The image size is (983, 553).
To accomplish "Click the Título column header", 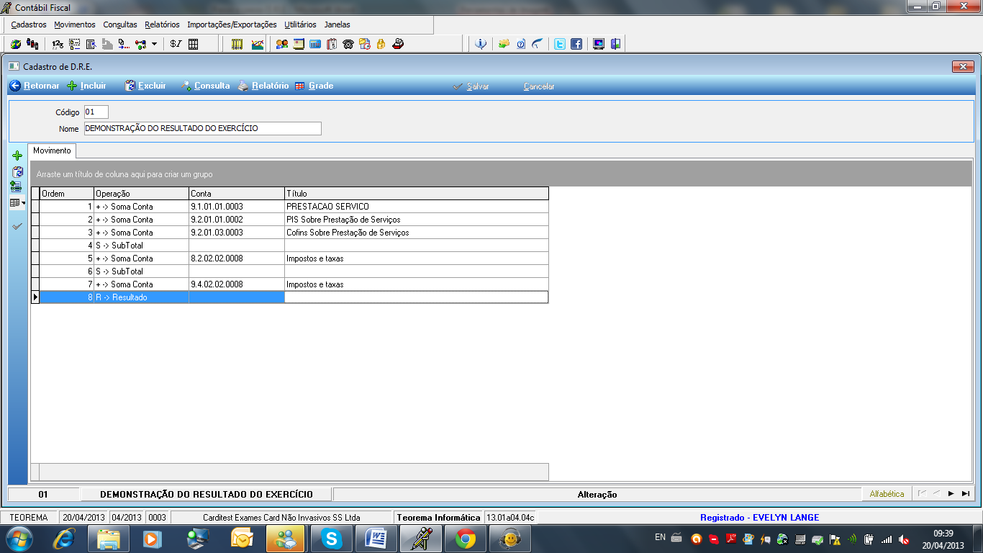I will (417, 194).
